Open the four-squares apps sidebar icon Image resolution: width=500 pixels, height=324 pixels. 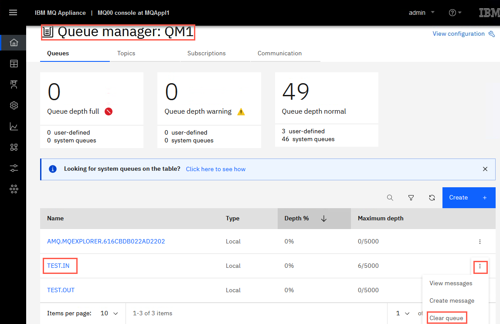coord(14,147)
